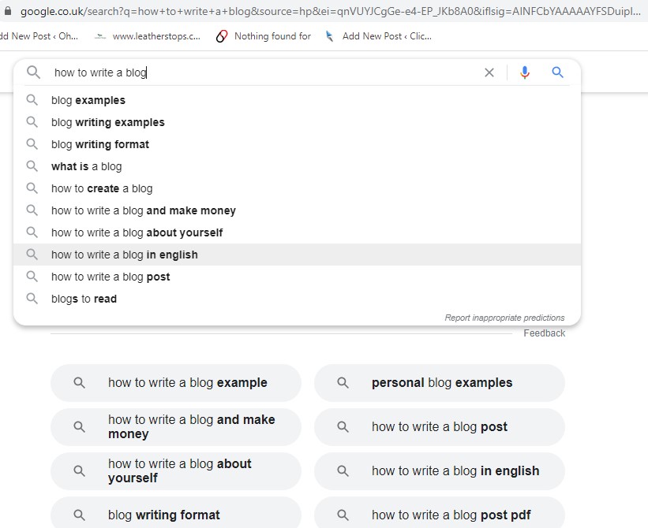Viewport: 648px width, 528px height.
Task: Pick 'how to write a blog in english' suggestion
Action: pos(125,255)
